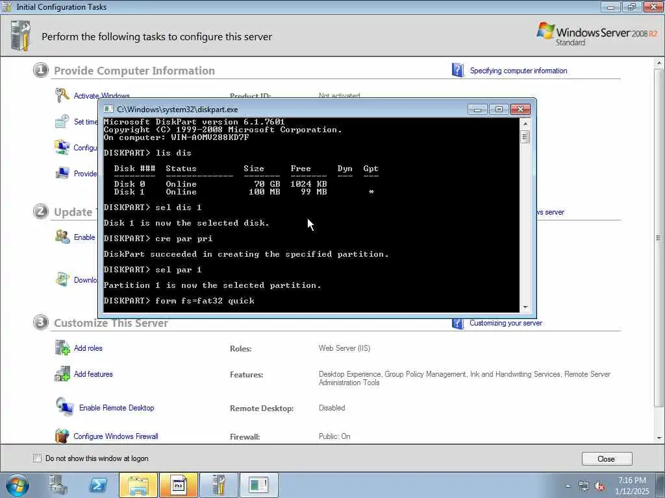Switch to the script file taskbar window
The image size is (665, 498).
[178, 485]
